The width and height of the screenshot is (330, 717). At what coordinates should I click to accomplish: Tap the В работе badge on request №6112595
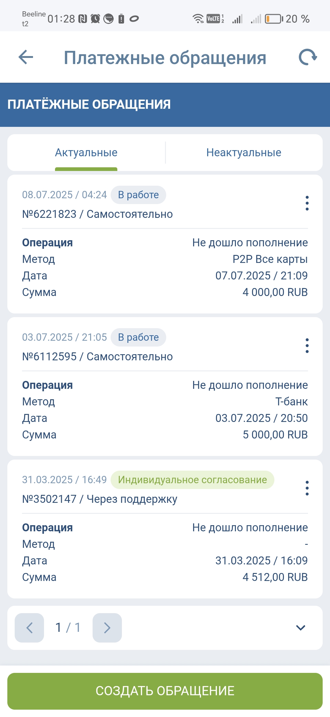tap(138, 337)
